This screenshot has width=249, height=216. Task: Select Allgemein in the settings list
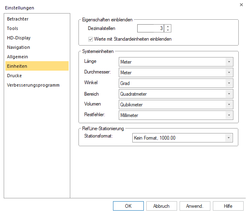pos(18,57)
